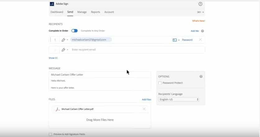Click the PDF icon of the offer letter file

(x=57, y=109)
